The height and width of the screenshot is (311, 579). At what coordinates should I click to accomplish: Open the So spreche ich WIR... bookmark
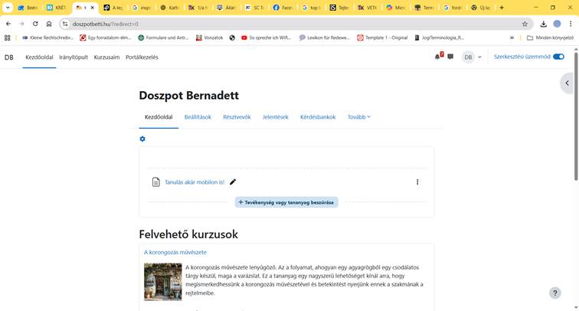266,38
